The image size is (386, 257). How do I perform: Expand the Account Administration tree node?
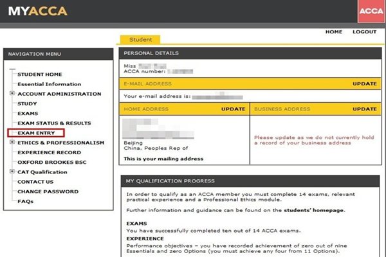pyautogui.click(x=12, y=94)
